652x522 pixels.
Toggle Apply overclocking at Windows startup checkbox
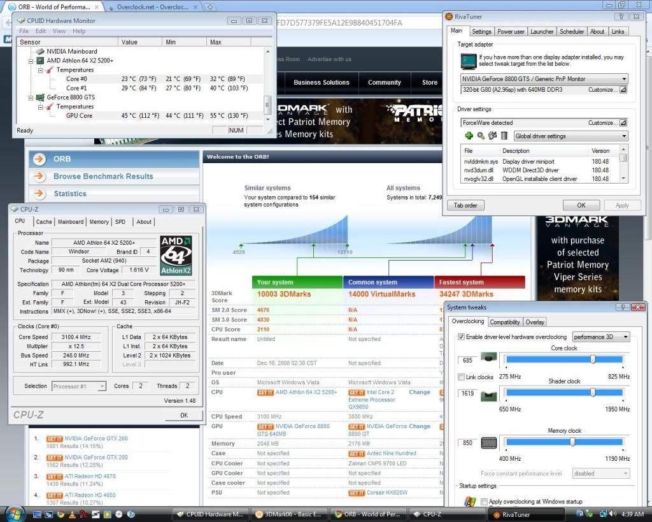pyautogui.click(x=484, y=502)
